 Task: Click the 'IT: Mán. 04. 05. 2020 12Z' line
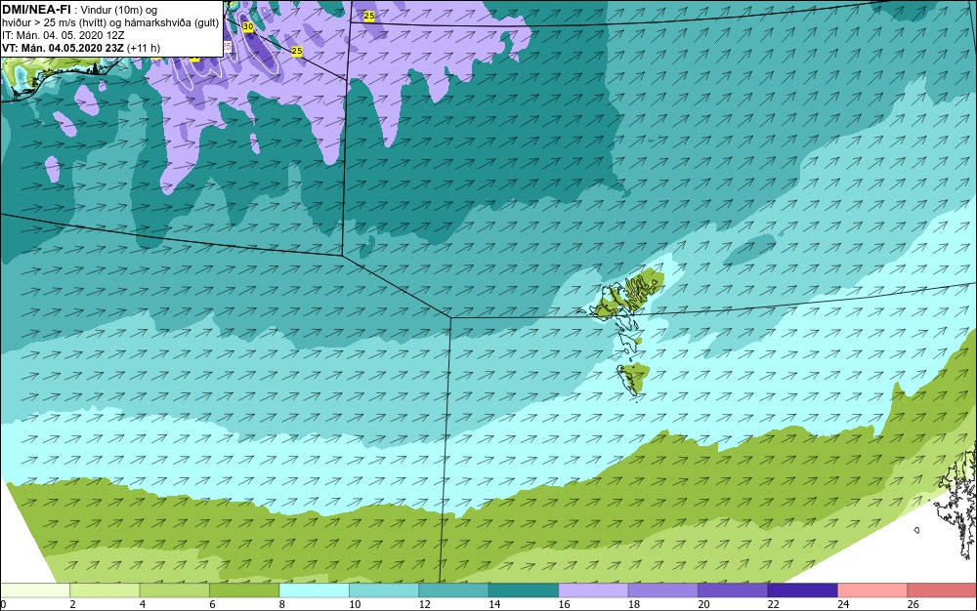click(63, 35)
